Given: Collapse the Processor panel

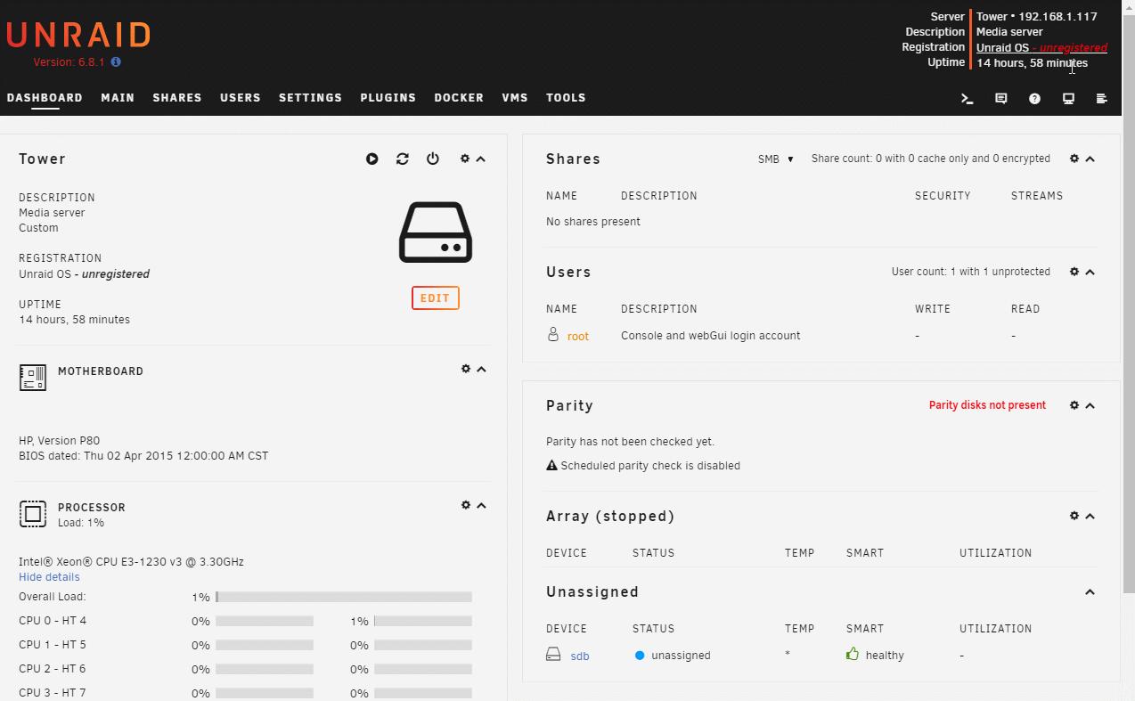Looking at the screenshot, I should 482,505.
